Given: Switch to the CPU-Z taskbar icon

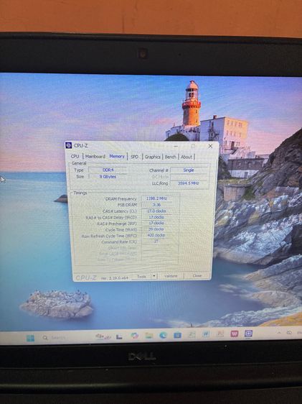Looking at the screenshot, I should 248,334.
